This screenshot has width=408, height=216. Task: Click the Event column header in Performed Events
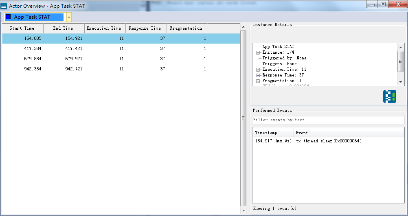click(x=349, y=133)
